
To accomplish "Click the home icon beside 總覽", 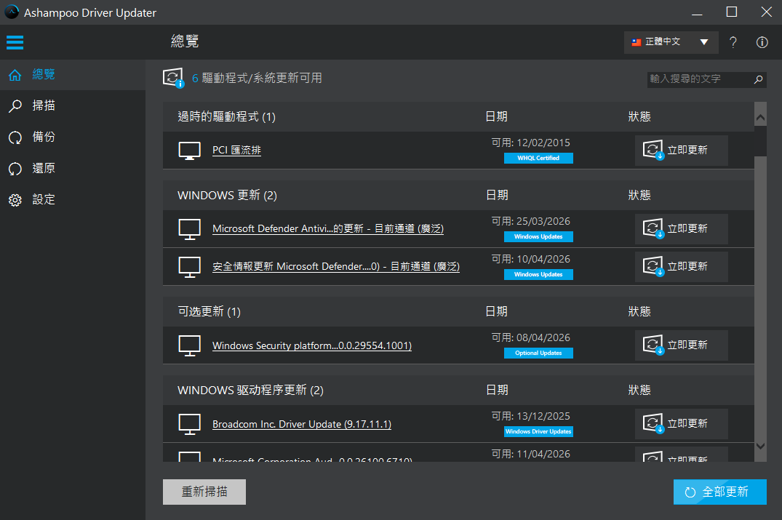I will [15, 75].
